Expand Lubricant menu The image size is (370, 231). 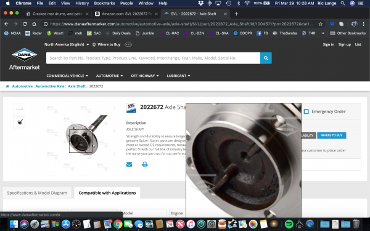tap(178, 76)
